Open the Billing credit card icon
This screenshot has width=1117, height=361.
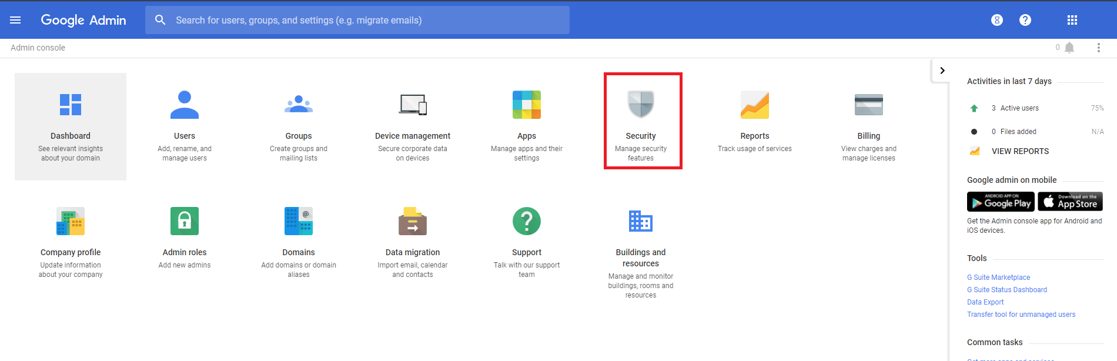click(x=869, y=105)
